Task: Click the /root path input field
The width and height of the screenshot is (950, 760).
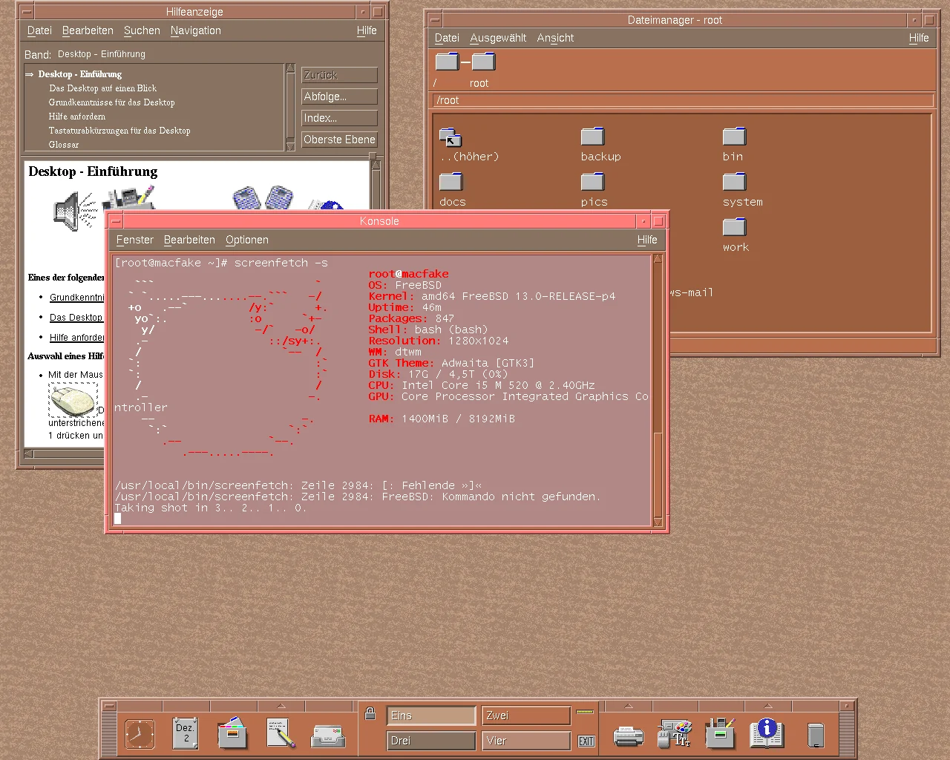Action: (682, 100)
